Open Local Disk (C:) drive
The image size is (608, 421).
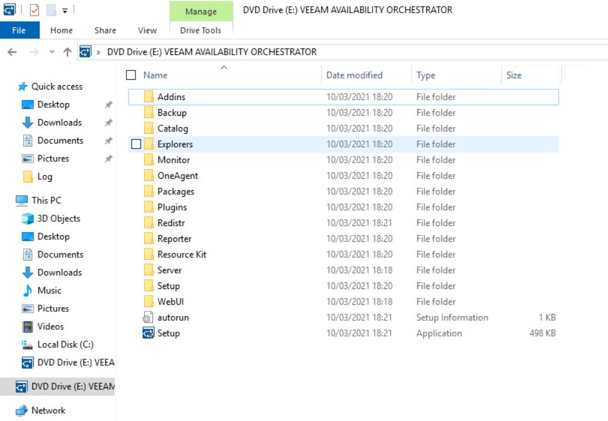65,345
